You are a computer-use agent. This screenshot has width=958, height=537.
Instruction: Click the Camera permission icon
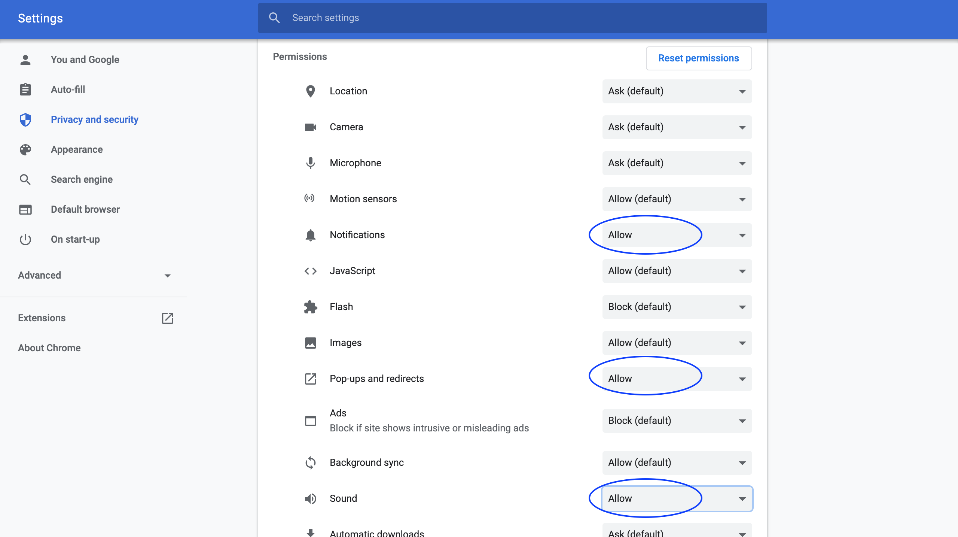pyautogui.click(x=310, y=127)
